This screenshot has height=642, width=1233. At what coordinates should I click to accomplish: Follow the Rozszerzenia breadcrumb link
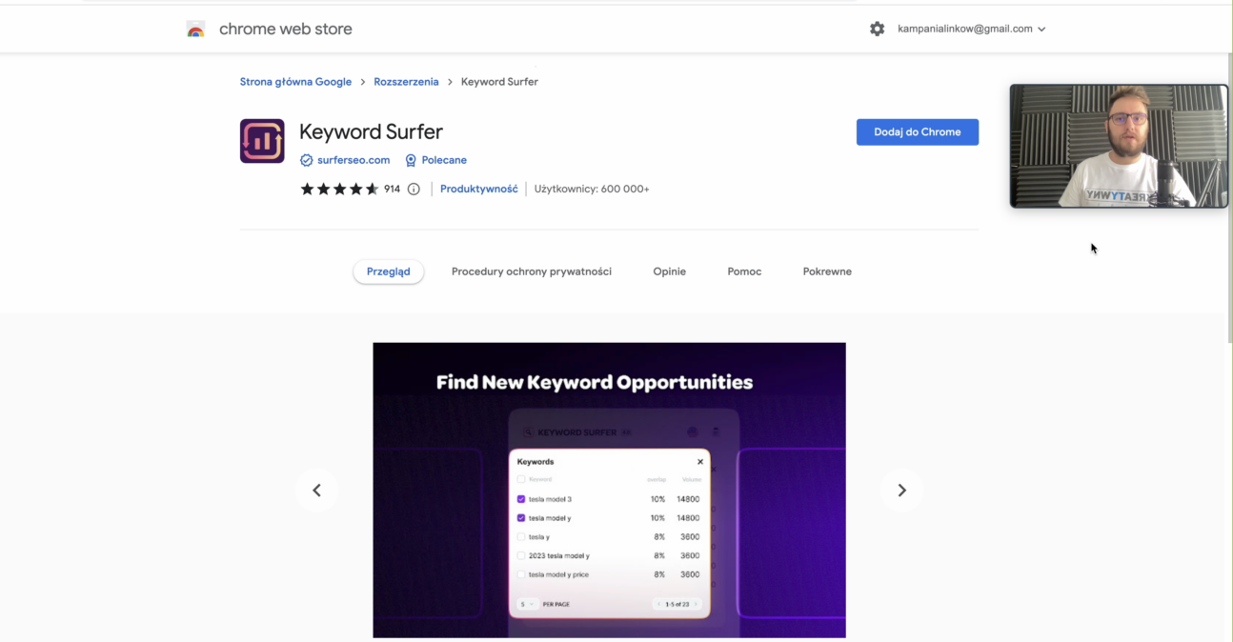pyautogui.click(x=406, y=82)
